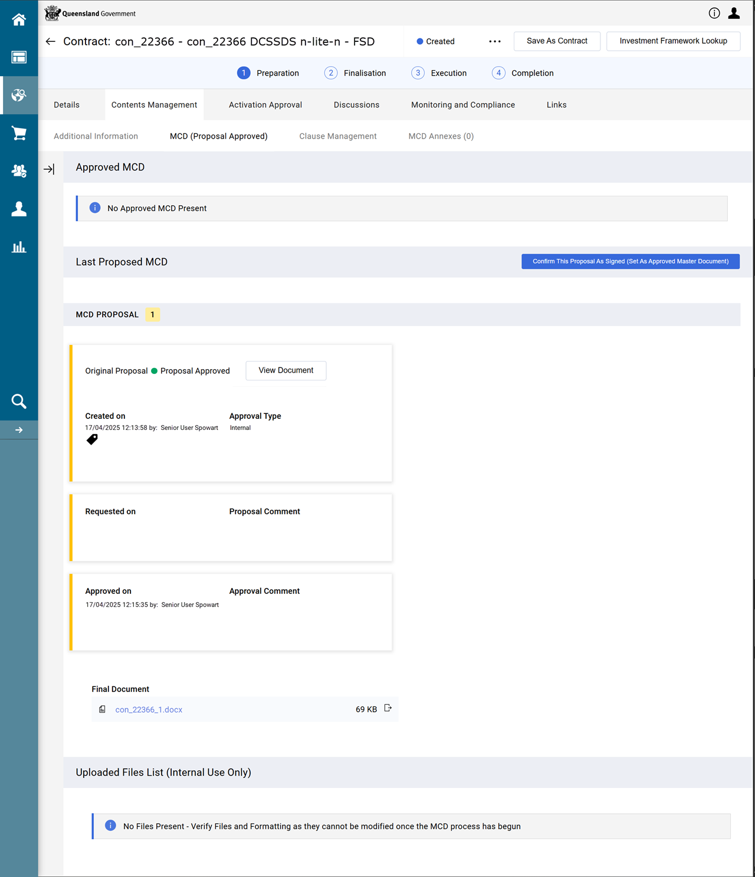
Task: Click Confirm This Proposal As Signed button
Action: point(630,261)
